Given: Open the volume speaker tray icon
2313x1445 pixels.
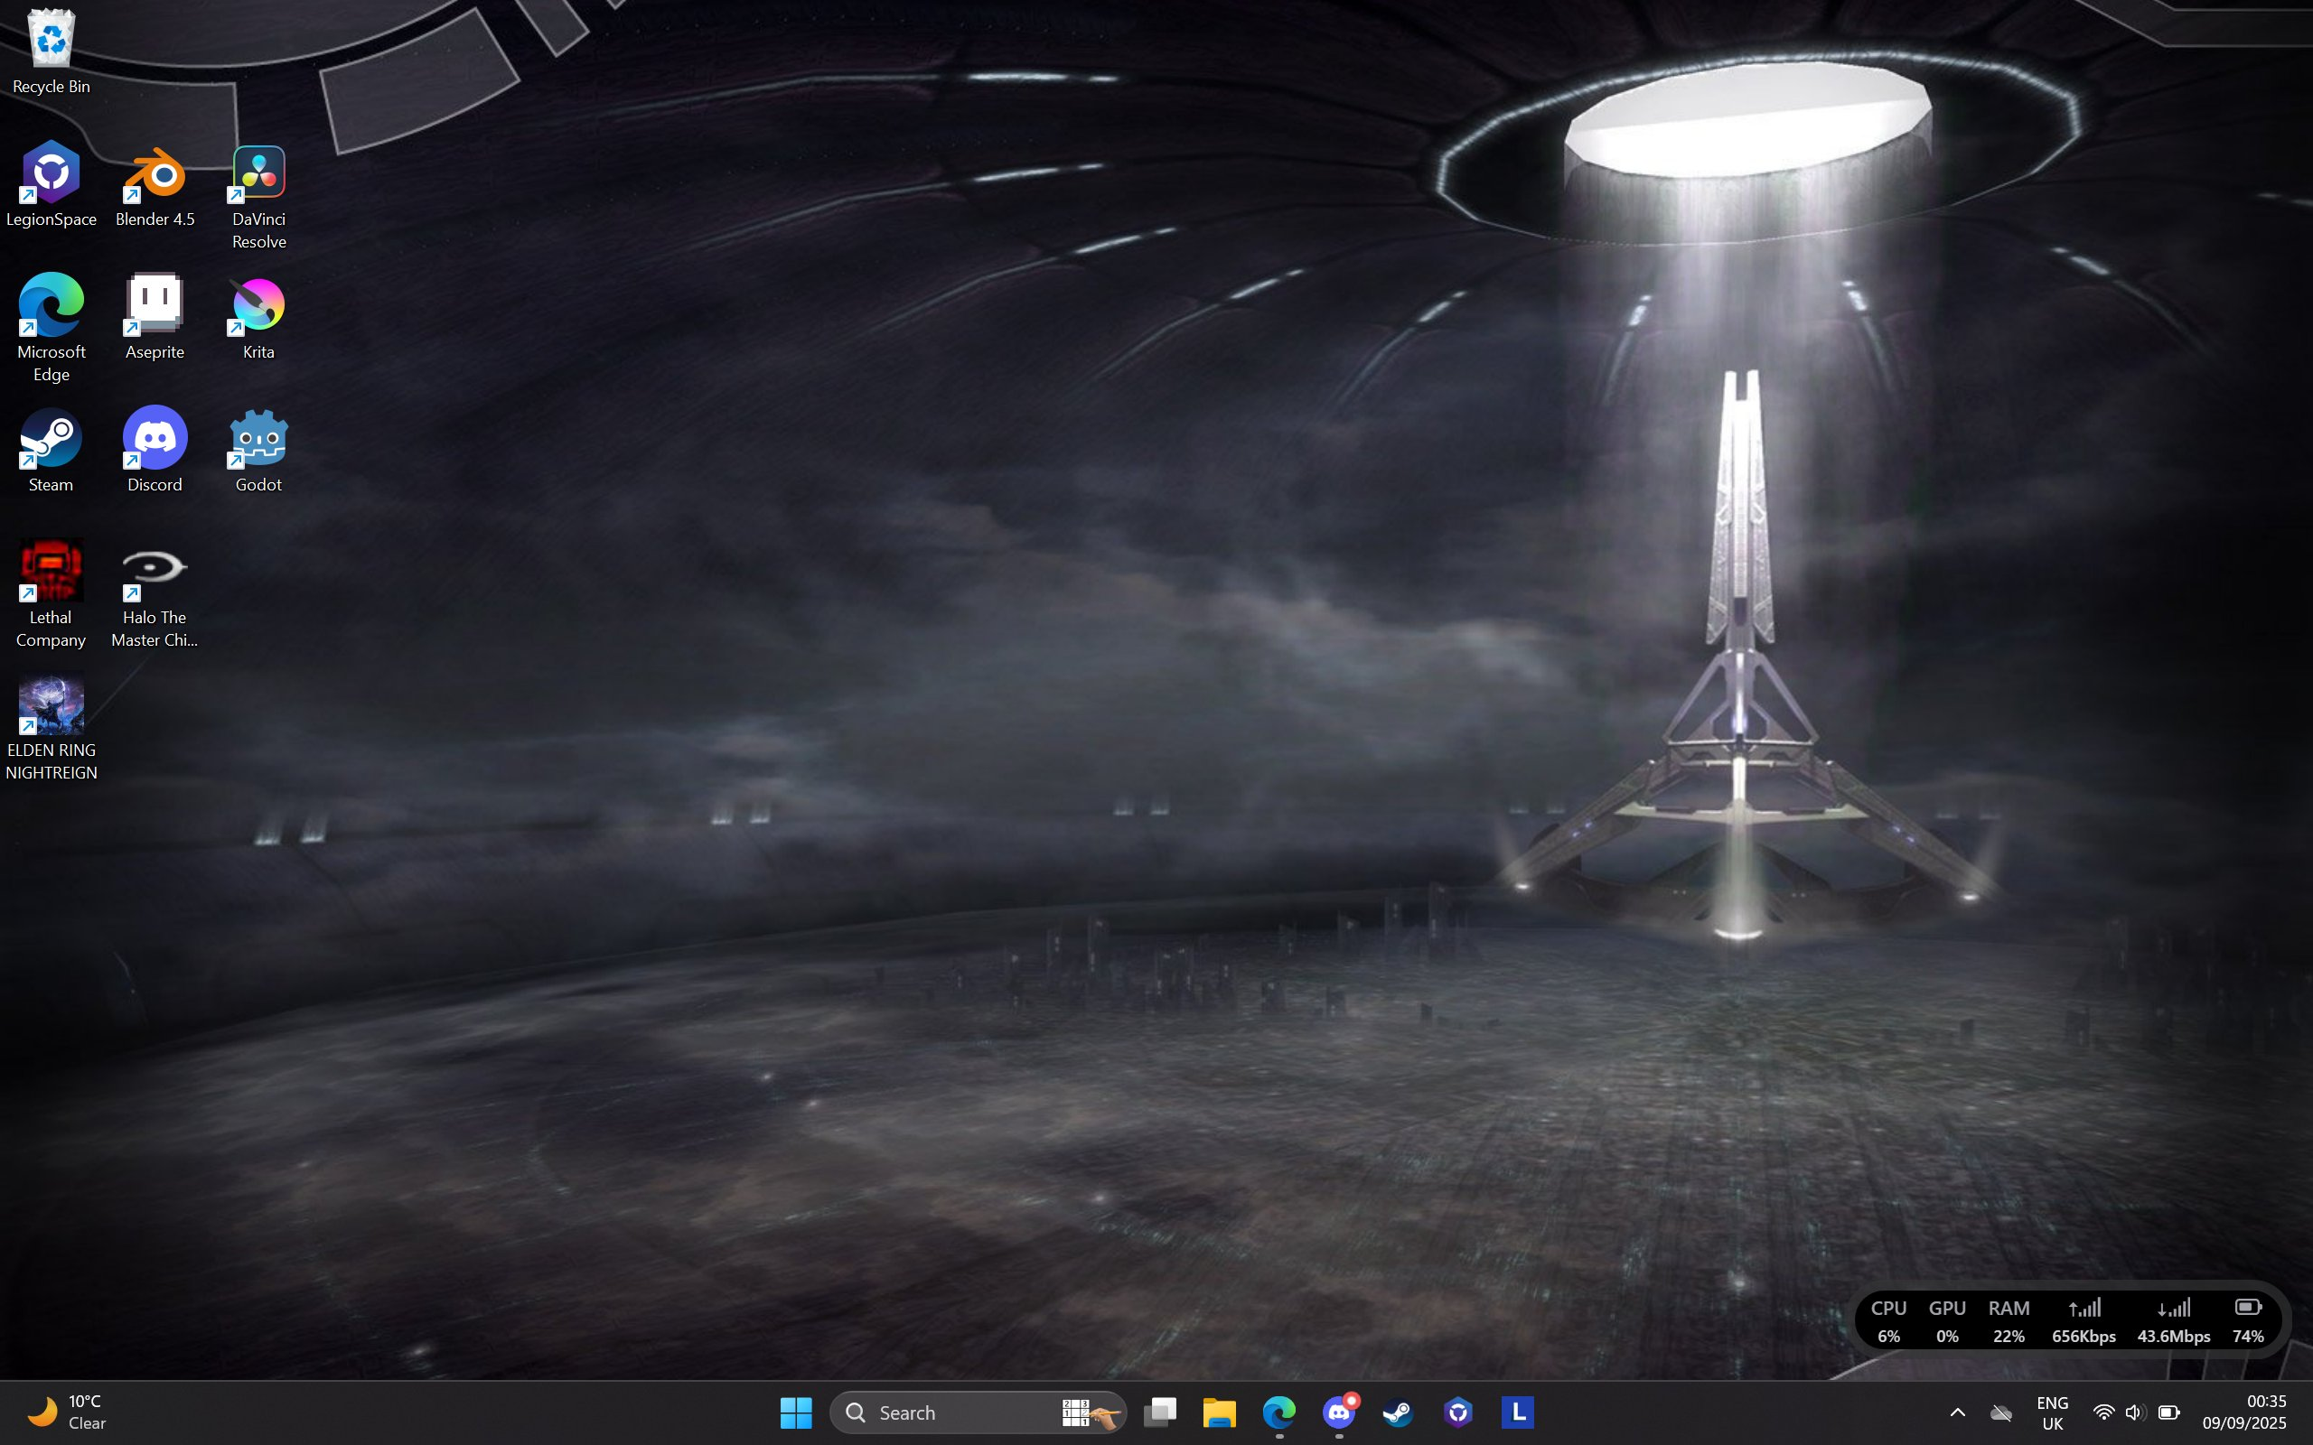Looking at the screenshot, I should [2135, 1412].
